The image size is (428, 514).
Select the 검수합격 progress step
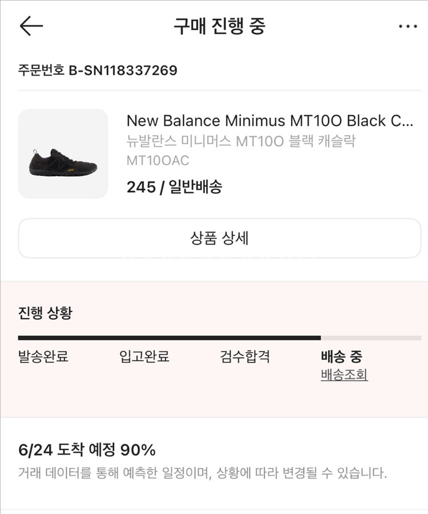click(245, 357)
